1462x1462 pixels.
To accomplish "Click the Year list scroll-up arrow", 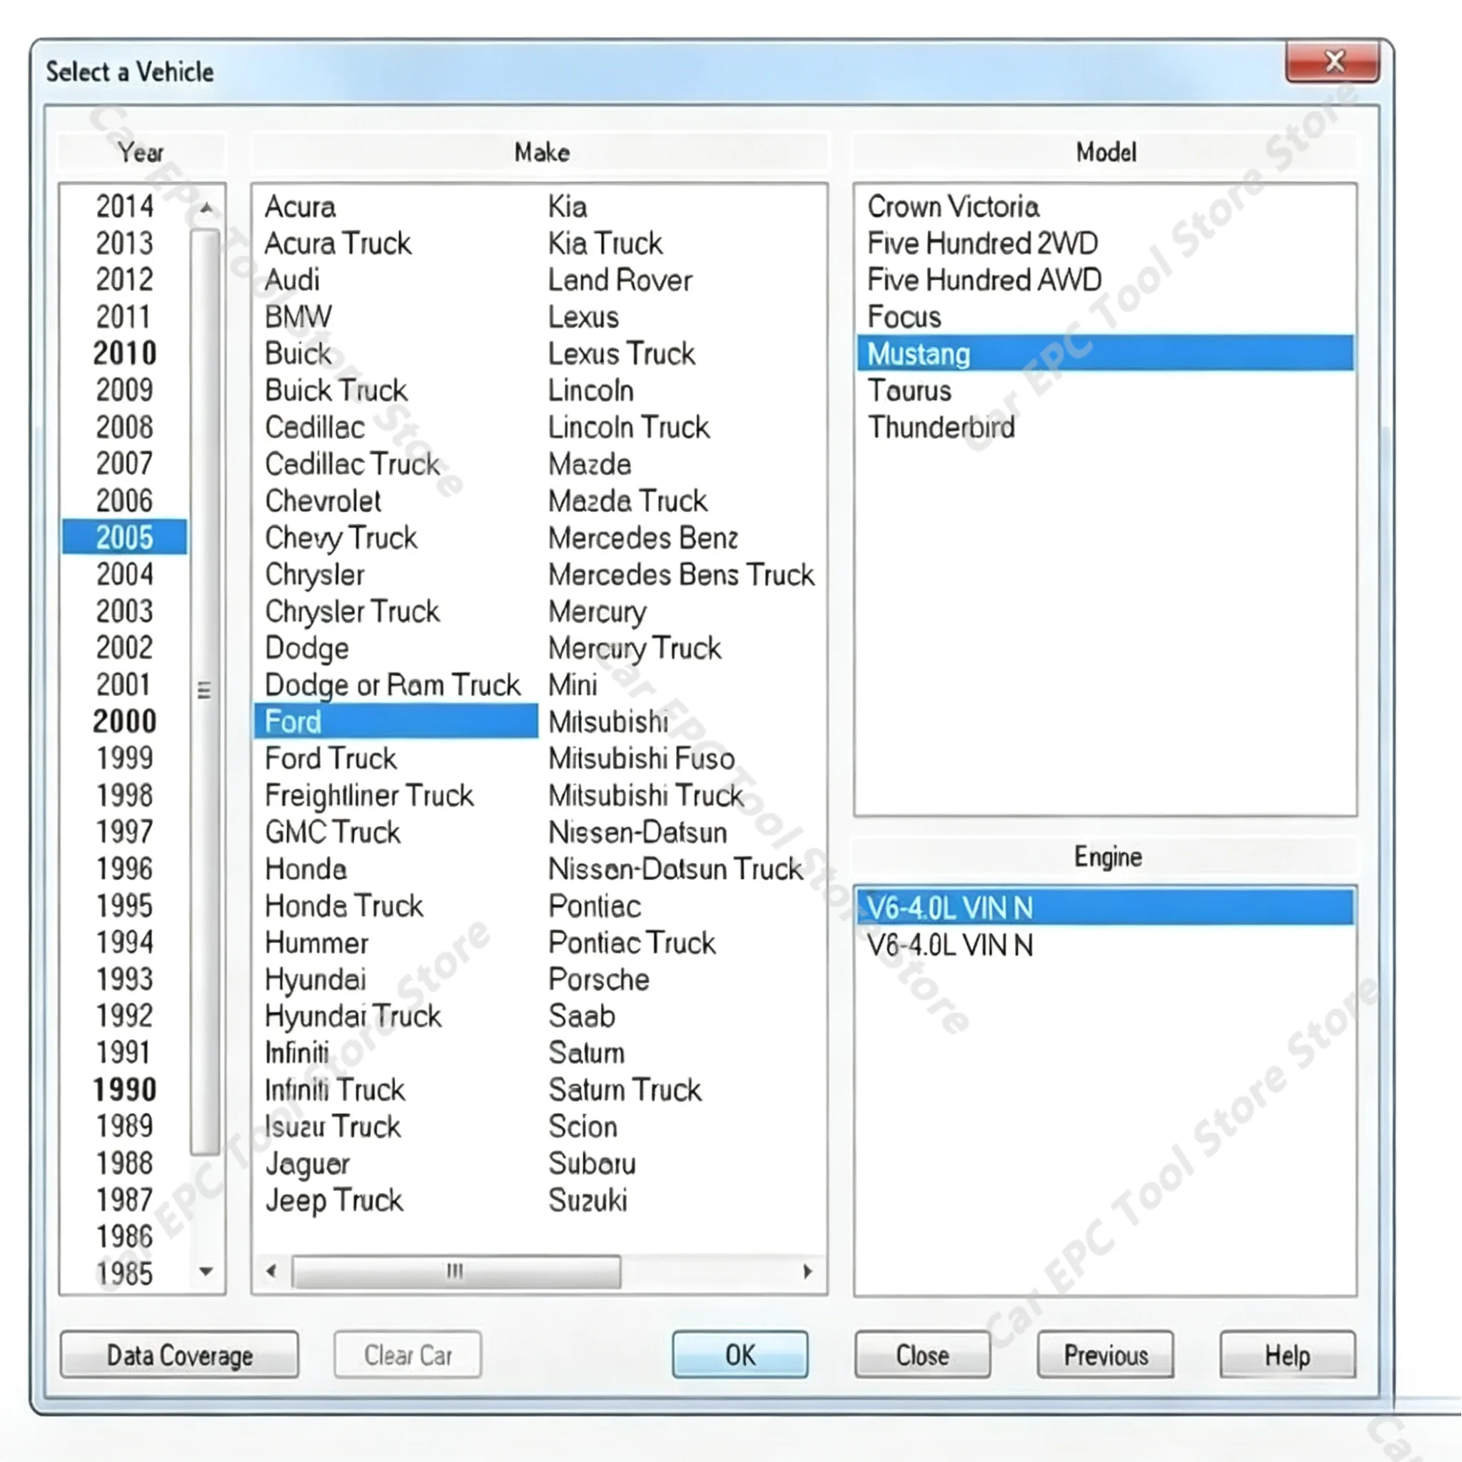I will 206,207.
